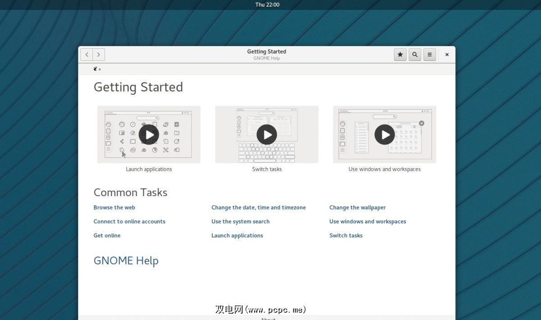Close the GNOME Help window
This screenshot has width=541, height=320.
[447, 55]
